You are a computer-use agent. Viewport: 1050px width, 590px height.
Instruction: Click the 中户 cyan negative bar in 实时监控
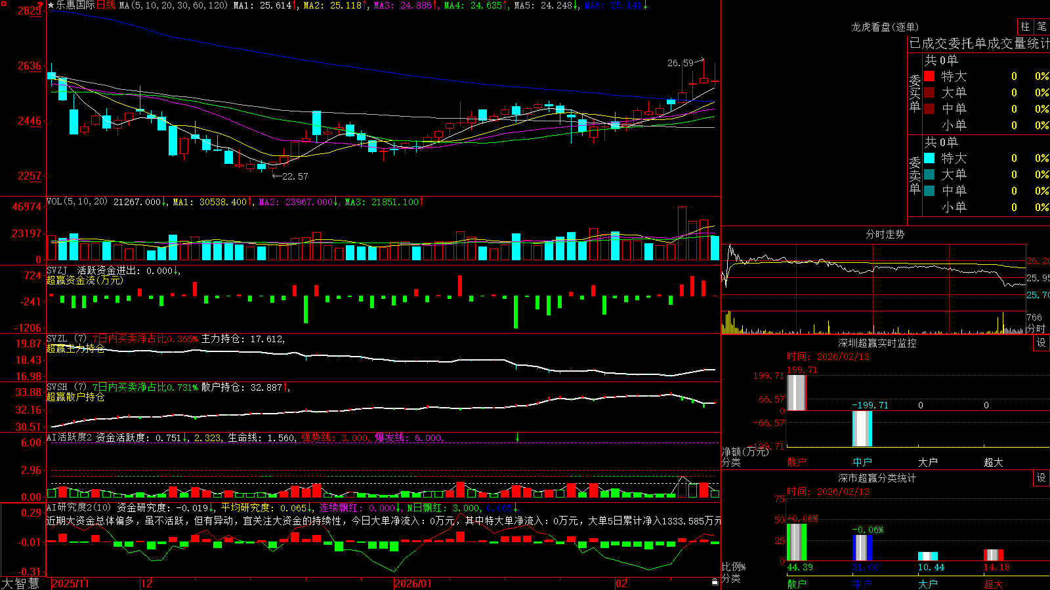tap(862, 429)
